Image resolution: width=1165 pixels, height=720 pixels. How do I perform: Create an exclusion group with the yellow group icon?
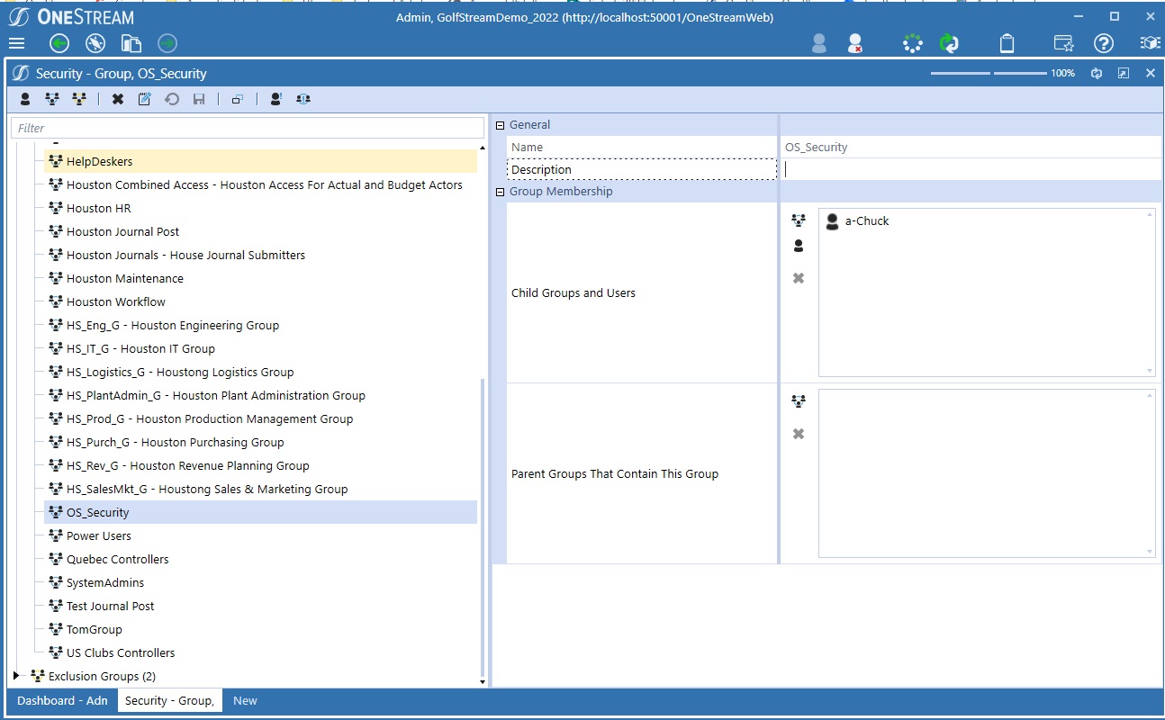point(79,99)
